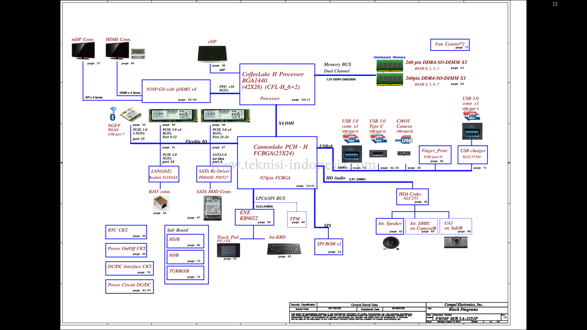Image resolution: width=587 pixels, height=330 pixels.
Task: Click the N18P-G0 with gDDR5 x4 block
Action: tap(176, 91)
